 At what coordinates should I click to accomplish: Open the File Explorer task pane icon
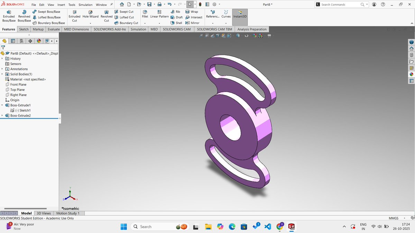coord(411,61)
